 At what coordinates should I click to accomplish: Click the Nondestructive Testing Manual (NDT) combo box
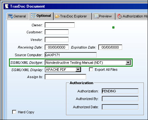point(88,63)
